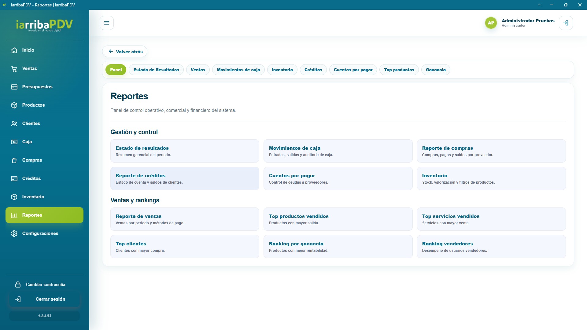Click the Ventas shopping cart icon
Screen dimensions: 587x330
14,68
